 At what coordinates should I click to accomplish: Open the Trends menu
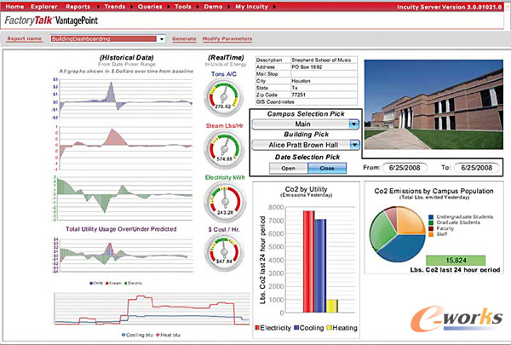coord(115,7)
